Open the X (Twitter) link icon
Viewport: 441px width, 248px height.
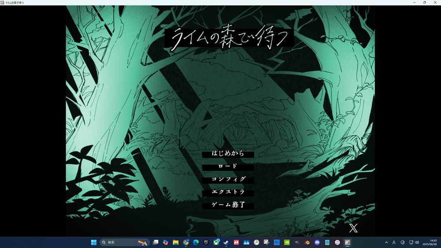(353, 228)
